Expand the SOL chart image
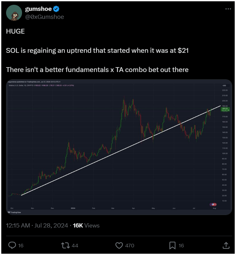236x255 pixels. (x=119, y=147)
